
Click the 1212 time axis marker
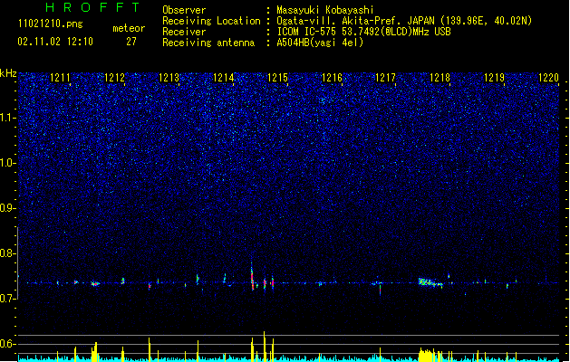pyautogui.click(x=114, y=78)
